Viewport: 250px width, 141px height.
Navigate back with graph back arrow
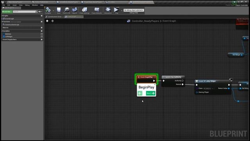(x=47, y=21)
